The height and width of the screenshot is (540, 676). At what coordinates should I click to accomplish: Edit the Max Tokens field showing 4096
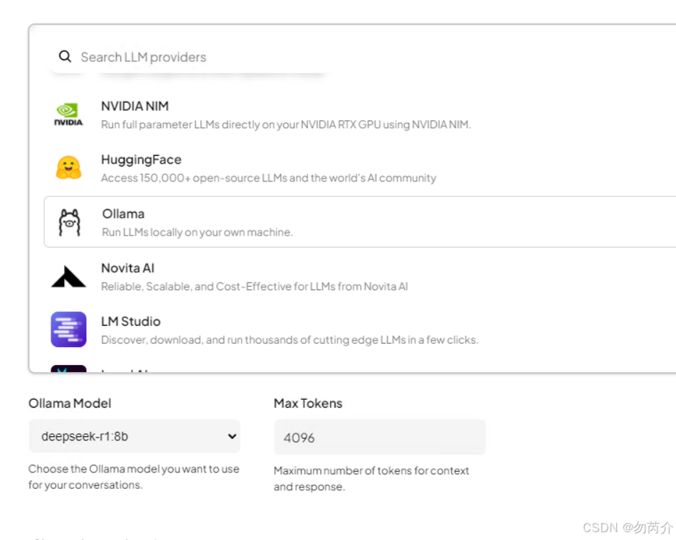coord(380,438)
